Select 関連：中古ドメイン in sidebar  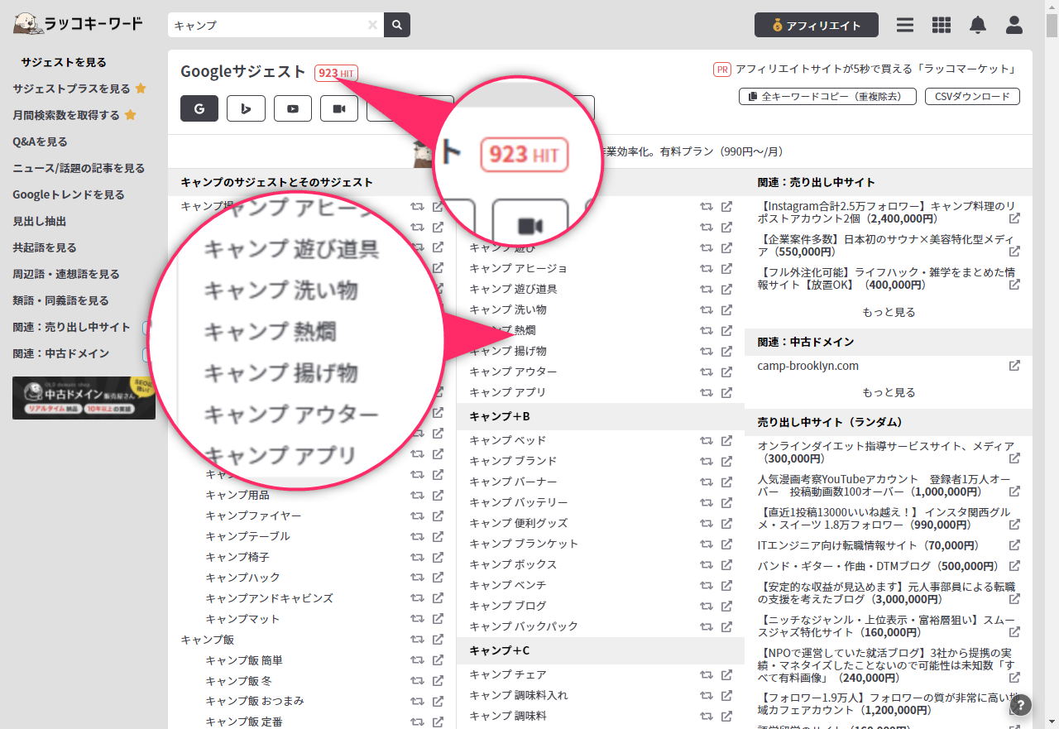(x=60, y=353)
